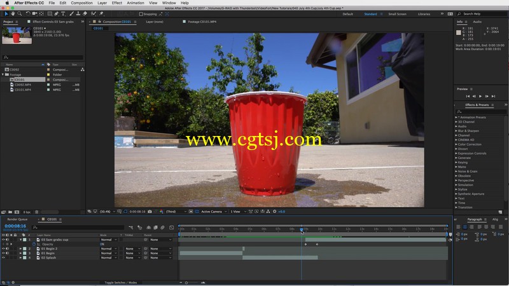Screen dimensions: 509x286
Task: Hide video of 01 Begin layer
Action: pyautogui.click(x=3, y=253)
